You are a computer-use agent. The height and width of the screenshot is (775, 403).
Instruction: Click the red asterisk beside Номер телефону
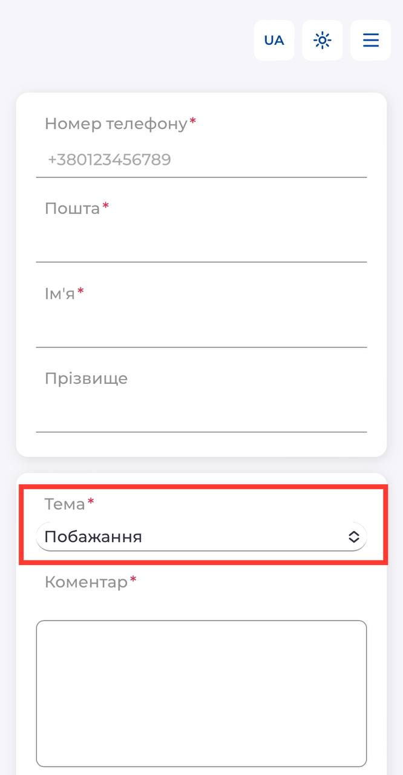pyautogui.click(x=193, y=122)
